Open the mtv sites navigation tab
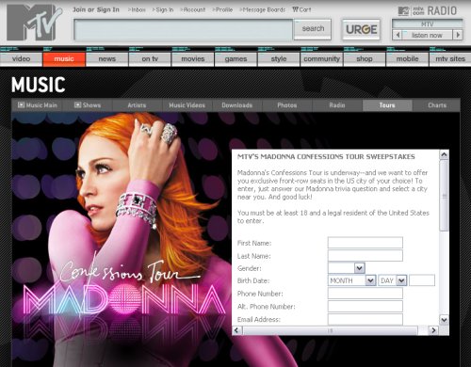 [450, 59]
